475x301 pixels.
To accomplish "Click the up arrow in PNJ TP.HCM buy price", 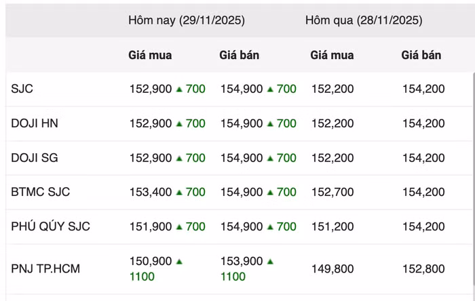I will (x=179, y=261).
